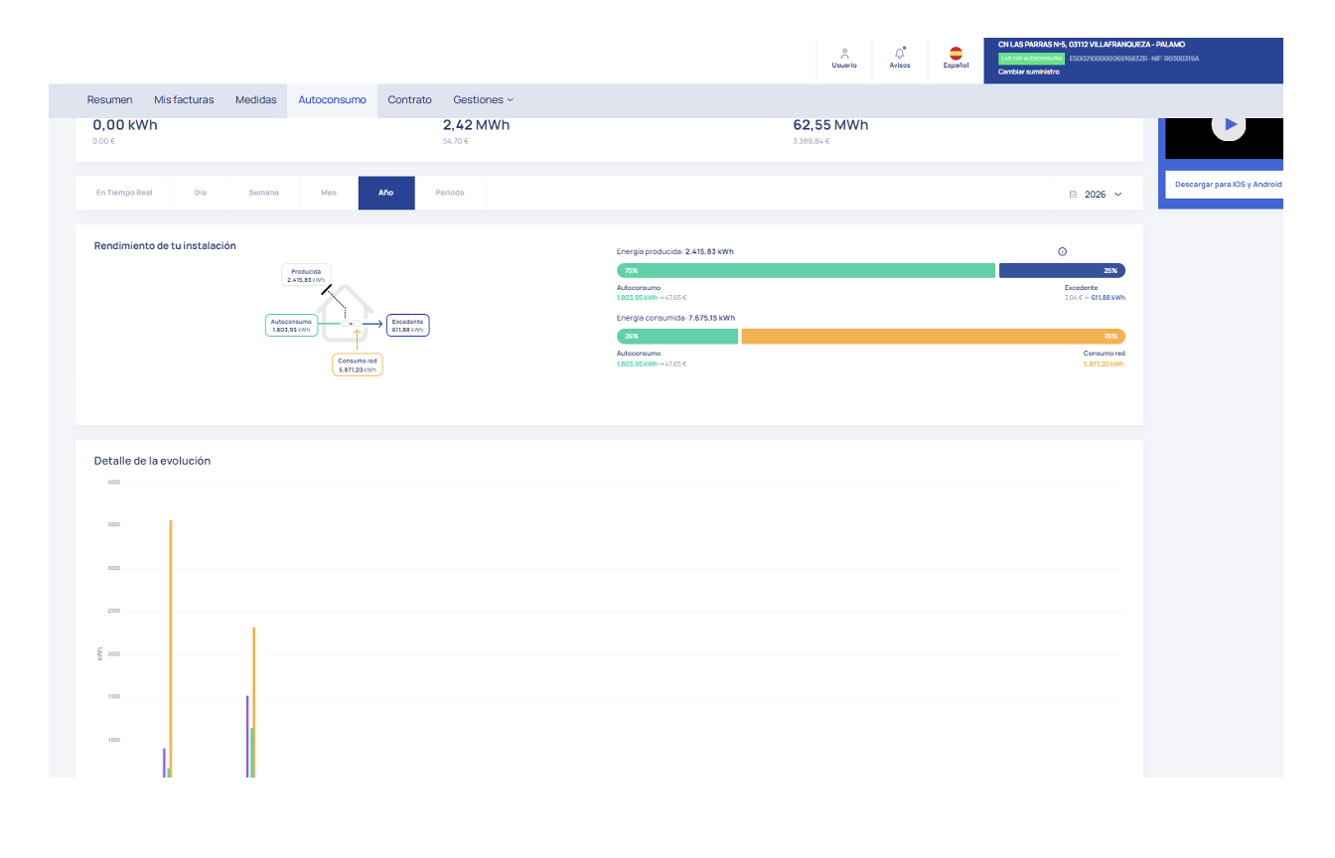This screenshot has width=1335, height=858.
Task: Click the calendar icon next to 2026
Action: [x=1073, y=195]
